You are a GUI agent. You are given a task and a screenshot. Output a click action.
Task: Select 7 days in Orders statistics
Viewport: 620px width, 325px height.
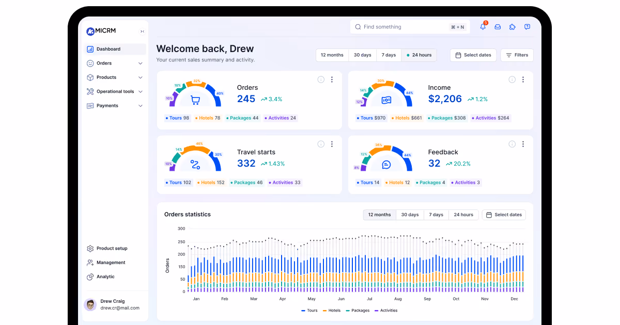click(438, 215)
